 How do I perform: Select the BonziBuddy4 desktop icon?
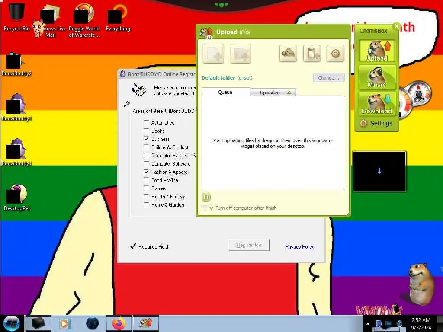point(16,153)
